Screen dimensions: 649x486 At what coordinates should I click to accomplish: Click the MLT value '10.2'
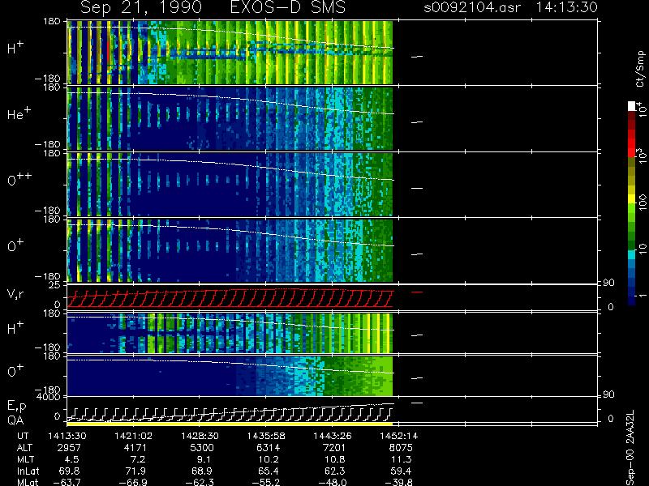tap(269, 459)
